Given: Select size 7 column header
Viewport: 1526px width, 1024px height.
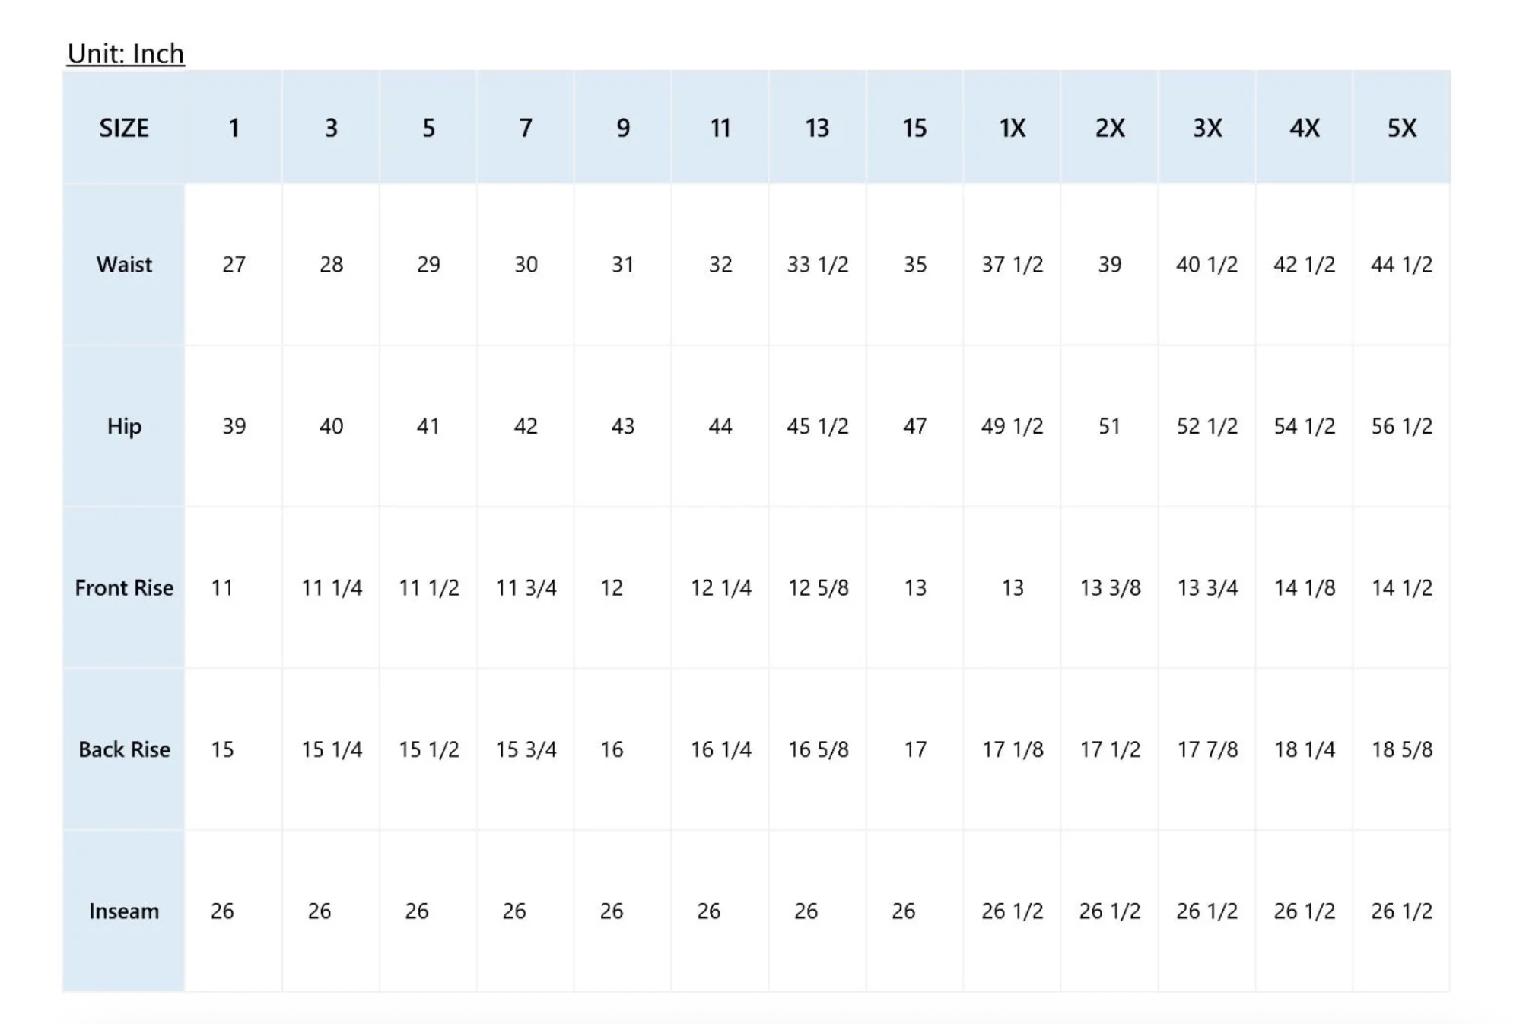Looking at the screenshot, I should tap(525, 128).
